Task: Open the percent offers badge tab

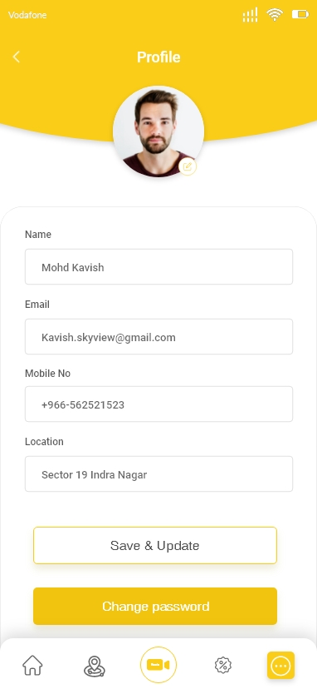Action: [x=222, y=665]
